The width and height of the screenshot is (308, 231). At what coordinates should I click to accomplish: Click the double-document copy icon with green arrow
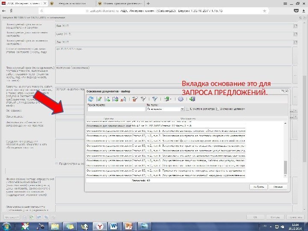pos(115,99)
